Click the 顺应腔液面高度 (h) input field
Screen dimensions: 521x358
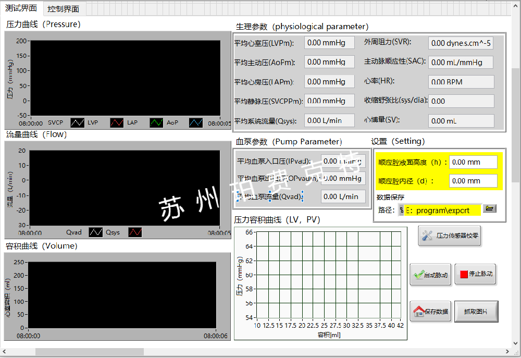pyautogui.click(x=473, y=162)
